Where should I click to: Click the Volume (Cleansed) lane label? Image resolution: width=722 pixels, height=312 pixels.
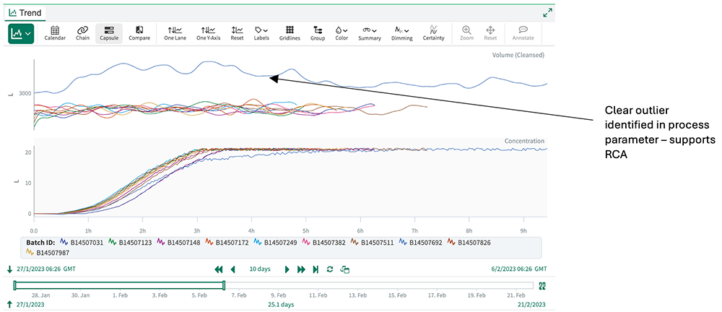518,55
